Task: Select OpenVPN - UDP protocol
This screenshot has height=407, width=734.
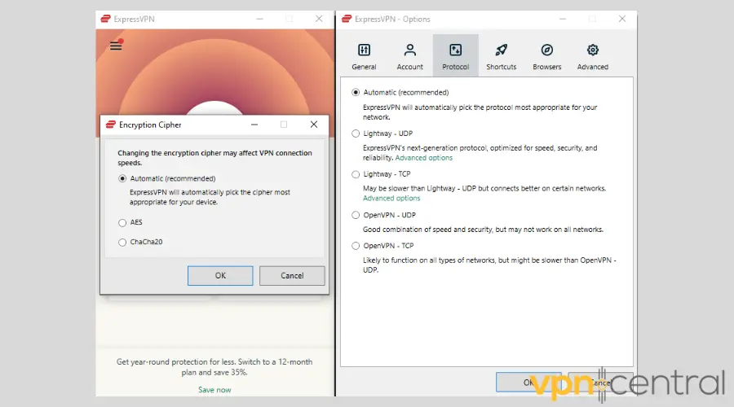Action: click(356, 215)
